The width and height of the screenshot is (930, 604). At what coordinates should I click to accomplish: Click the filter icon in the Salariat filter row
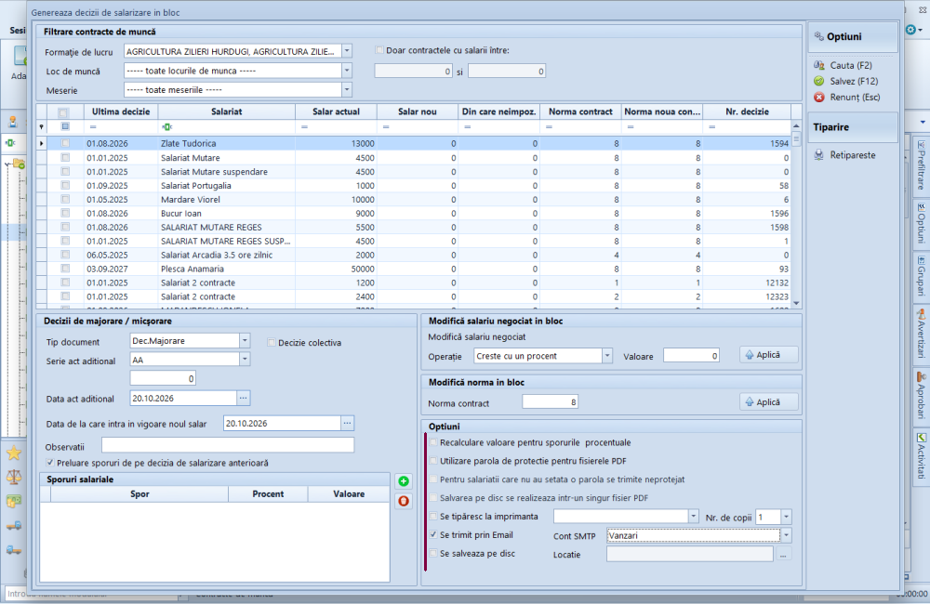coord(167,127)
